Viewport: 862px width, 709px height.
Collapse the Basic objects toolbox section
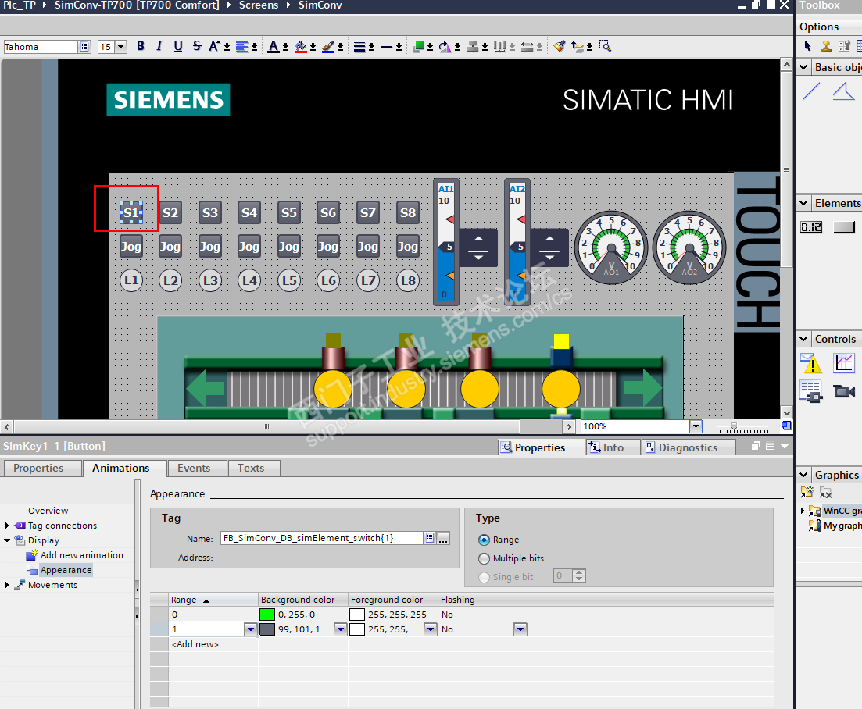(x=803, y=67)
